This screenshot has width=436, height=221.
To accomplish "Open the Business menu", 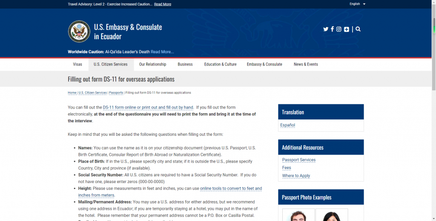I will click(x=185, y=64).
